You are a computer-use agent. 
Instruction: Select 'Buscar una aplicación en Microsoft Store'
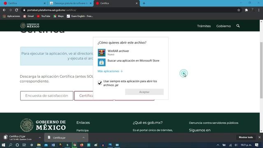click(133, 60)
